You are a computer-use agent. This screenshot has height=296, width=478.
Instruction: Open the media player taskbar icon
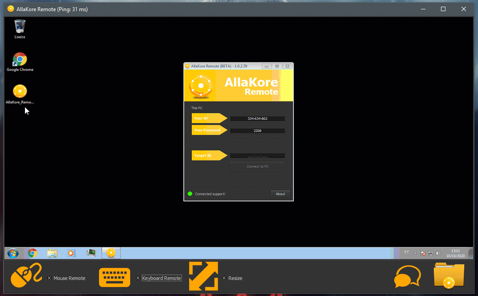tap(71, 253)
